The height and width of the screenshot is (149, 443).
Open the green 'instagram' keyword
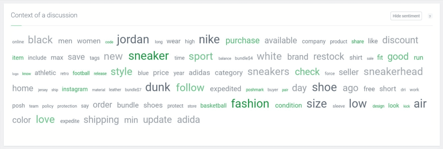[x=75, y=89]
